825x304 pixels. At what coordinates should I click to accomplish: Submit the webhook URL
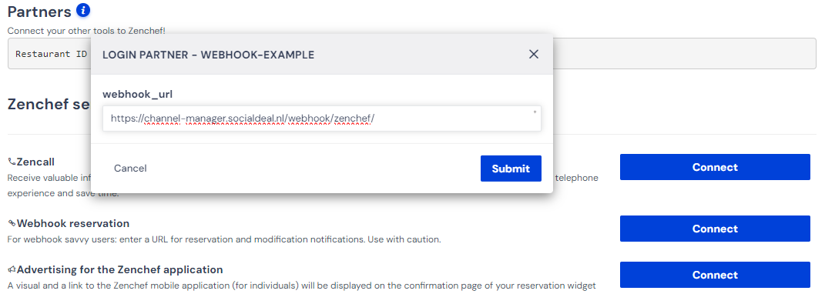tap(511, 169)
